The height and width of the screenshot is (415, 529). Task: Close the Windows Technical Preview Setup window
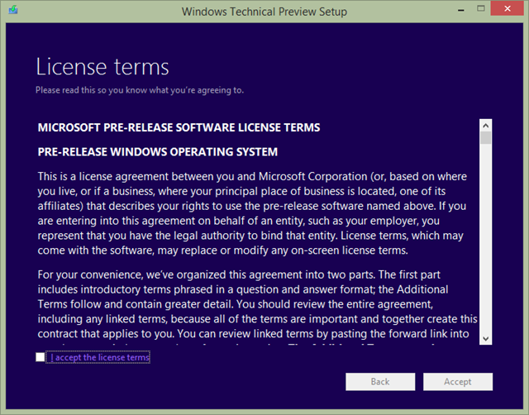[507, 8]
